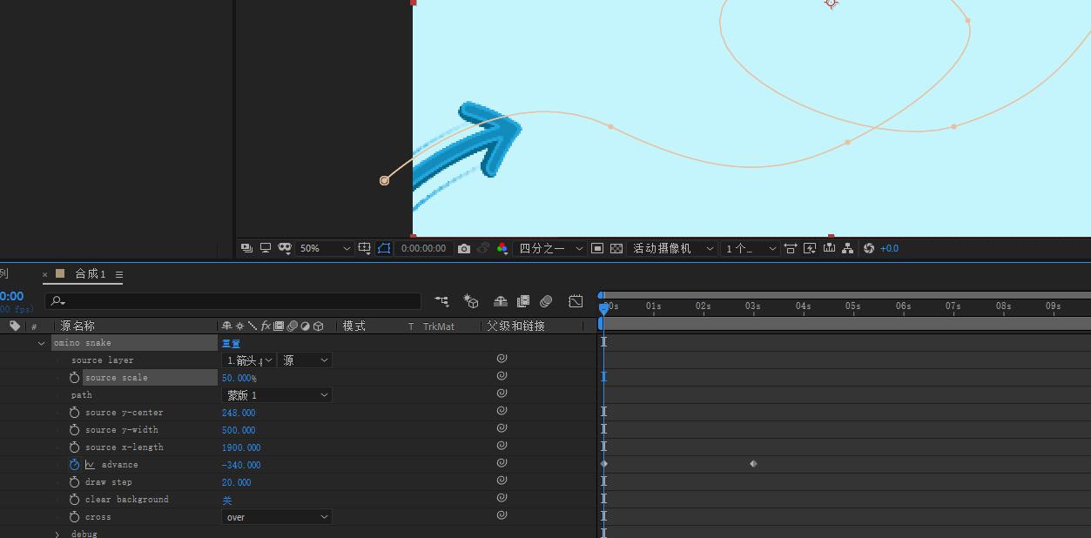Click the 重置 reset link
The width and height of the screenshot is (1091, 538).
pyautogui.click(x=231, y=343)
